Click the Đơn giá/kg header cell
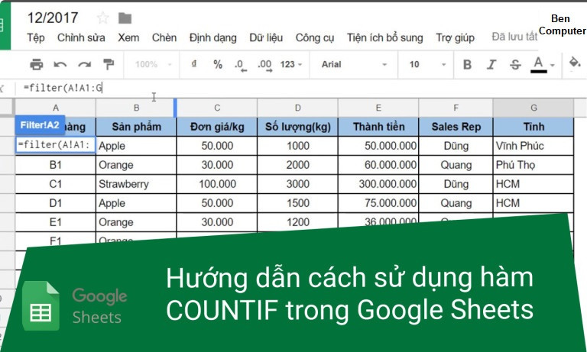This screenshot has width=587, height=352. (x=217, y=127)
